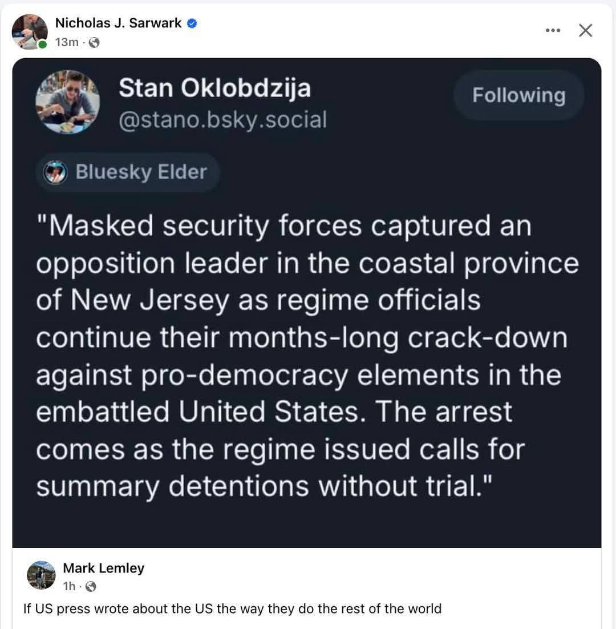
Task: Open Mark Lemley's profile picture
Action: point(41,575)
